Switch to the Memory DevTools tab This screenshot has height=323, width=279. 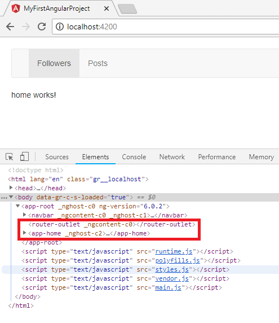[262, 157]
